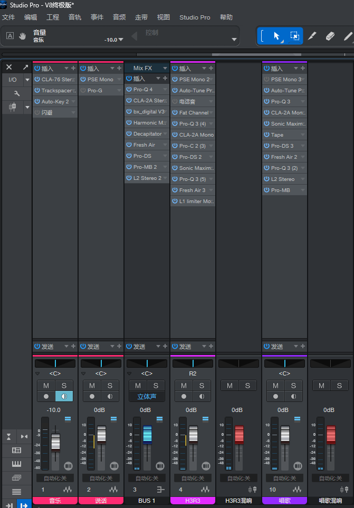Screen dimensions: 354x508
Task: Click the horizontal scrollbar below the toolbar
Action: [x=256, y=54]
